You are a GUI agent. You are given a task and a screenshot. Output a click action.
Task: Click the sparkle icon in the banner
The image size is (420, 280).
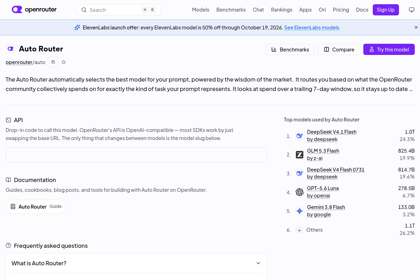(x=77, y=28)
